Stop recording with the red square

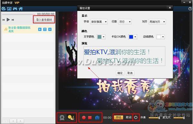coord(90,118)
